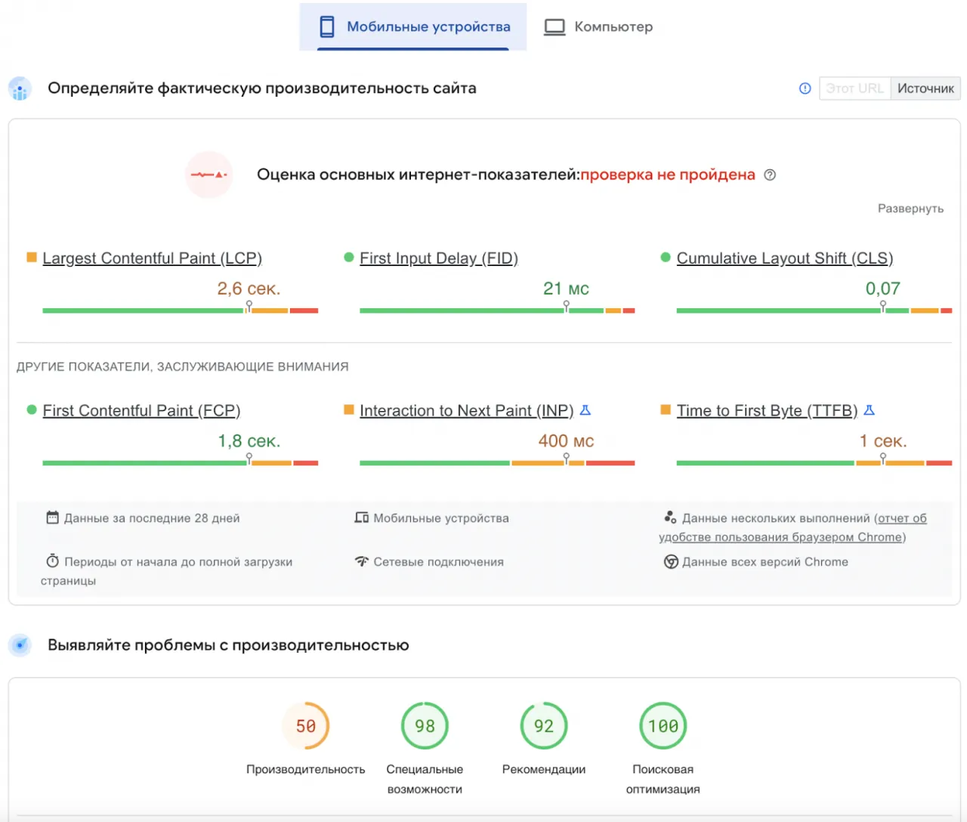Screen dimensions: 967x822
Task: Click the Специальные возможности score gauge 98
Action: pos(425,726)
